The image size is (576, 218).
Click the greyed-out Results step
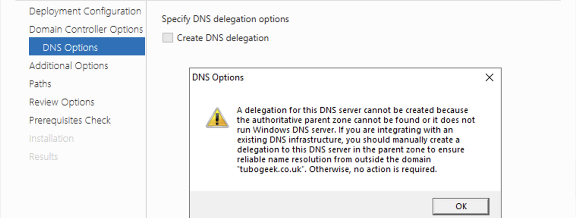[44, 157]
